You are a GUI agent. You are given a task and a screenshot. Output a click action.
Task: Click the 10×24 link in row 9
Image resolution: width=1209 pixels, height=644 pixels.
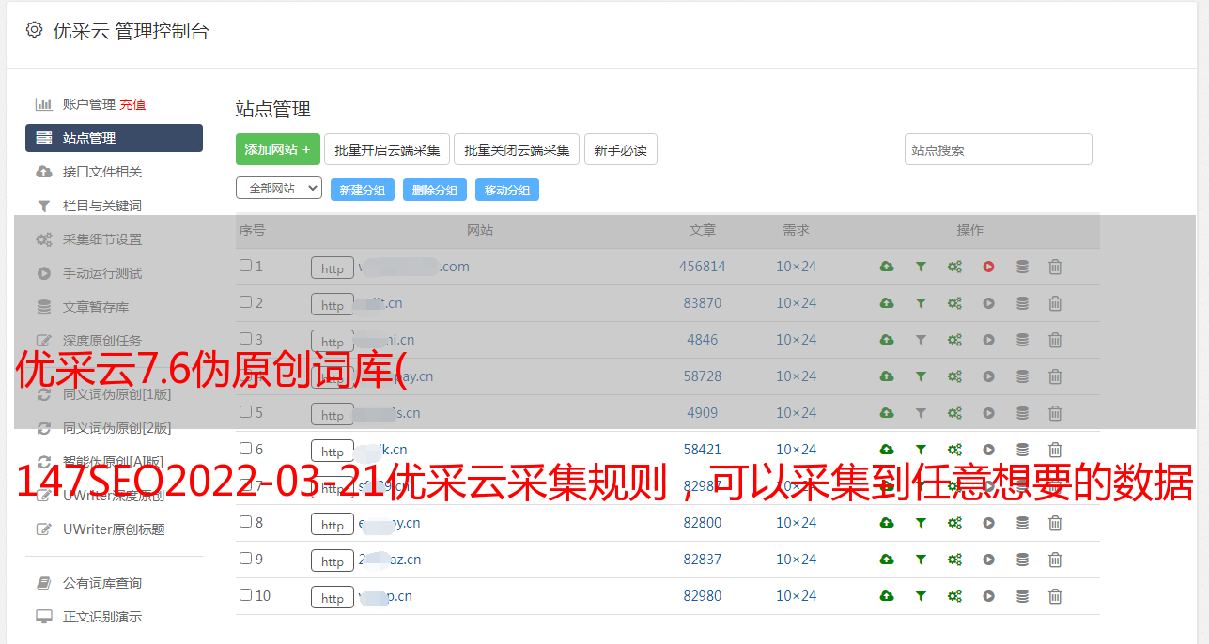point(796,560)
